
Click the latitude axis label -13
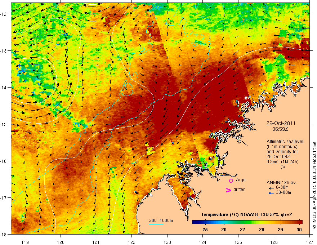[x=4, y=51]
